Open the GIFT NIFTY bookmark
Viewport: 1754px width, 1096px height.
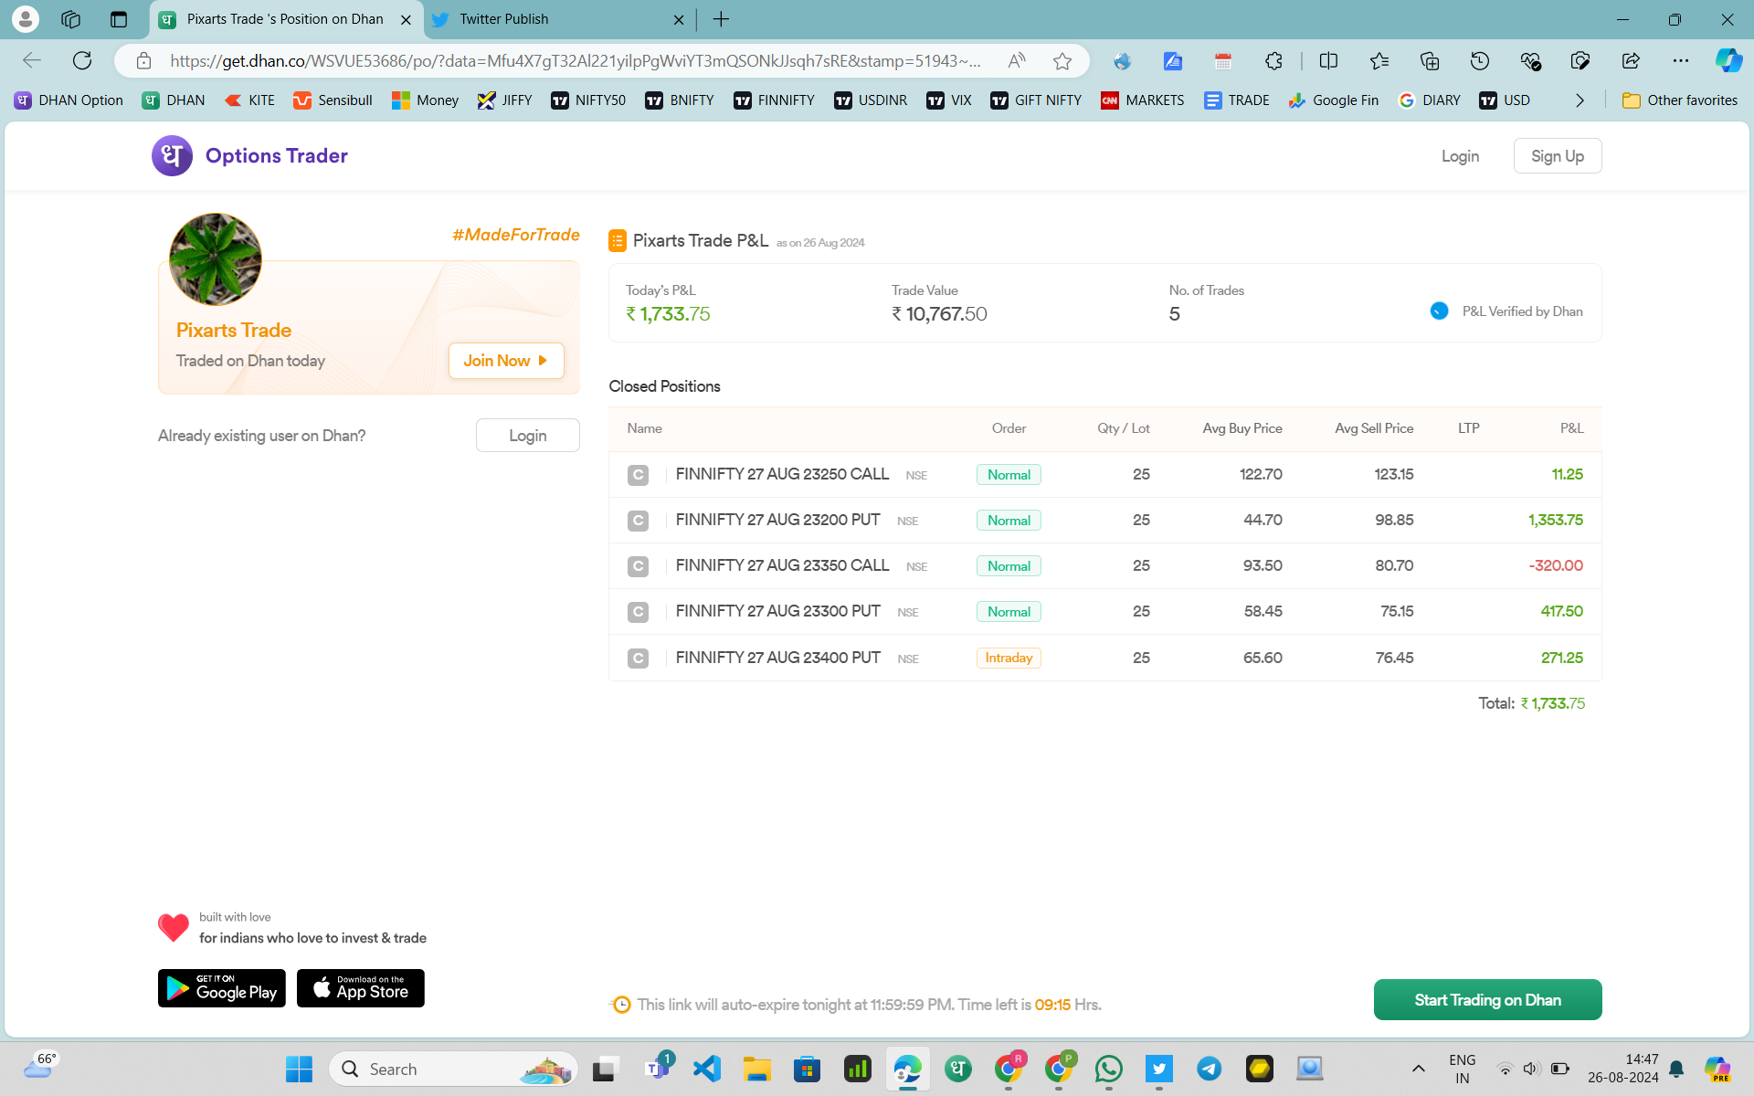1036,100
